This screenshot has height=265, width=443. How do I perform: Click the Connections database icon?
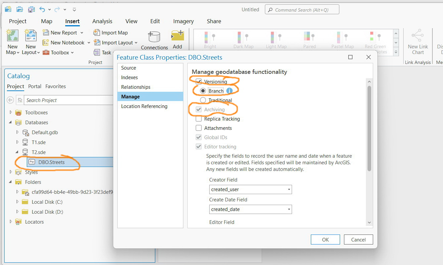154,37
